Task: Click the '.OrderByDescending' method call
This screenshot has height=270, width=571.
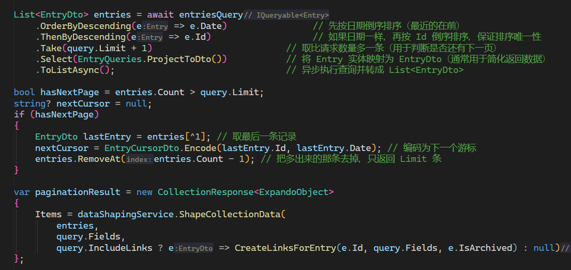Action: pos(83,26)
